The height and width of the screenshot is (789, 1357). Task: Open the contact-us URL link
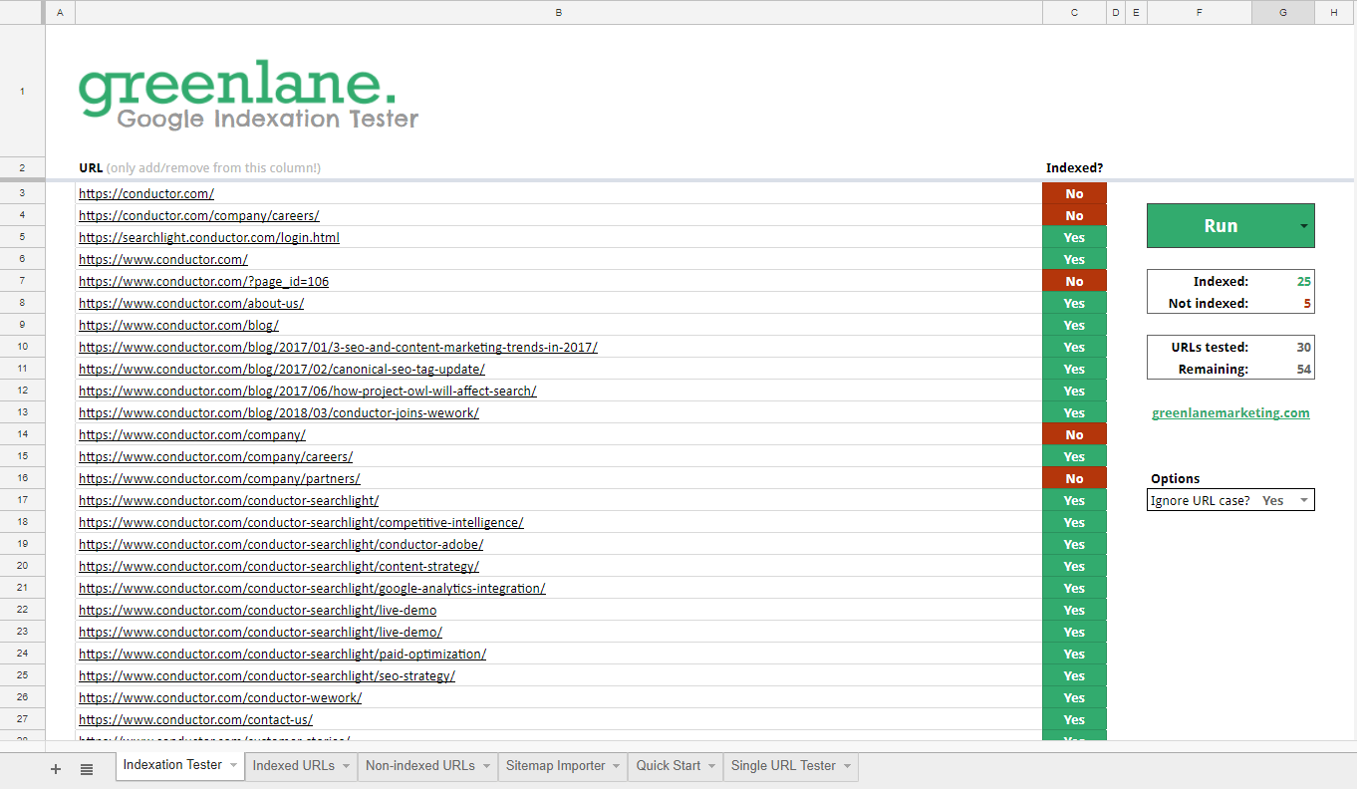click(195, 719)
